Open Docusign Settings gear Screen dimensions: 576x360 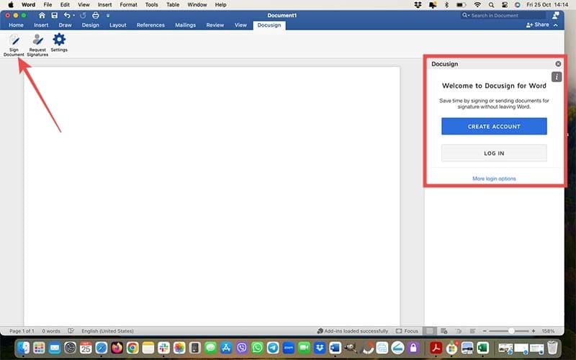(59, 41)
